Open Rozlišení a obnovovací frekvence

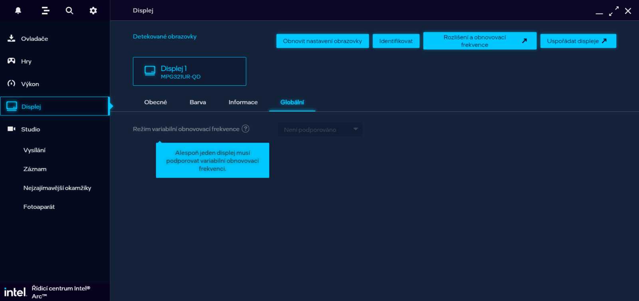[x=480, y=41]
